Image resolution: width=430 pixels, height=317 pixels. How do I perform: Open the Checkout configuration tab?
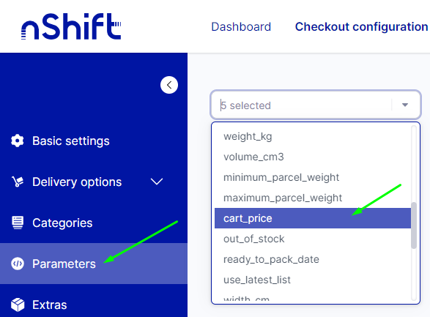click(361, 27)
